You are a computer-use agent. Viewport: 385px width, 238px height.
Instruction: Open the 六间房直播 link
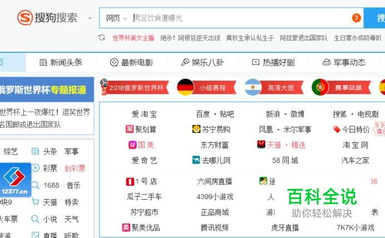(215, 182)
